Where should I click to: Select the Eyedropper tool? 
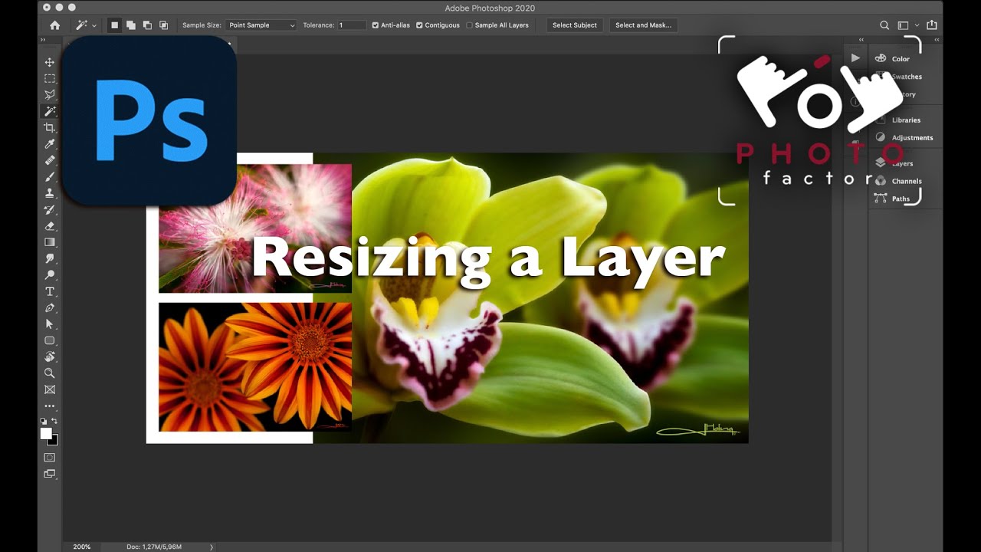tap(50, 144)
